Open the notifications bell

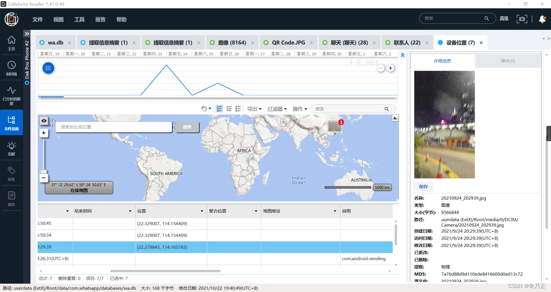[x=542, y=19]
